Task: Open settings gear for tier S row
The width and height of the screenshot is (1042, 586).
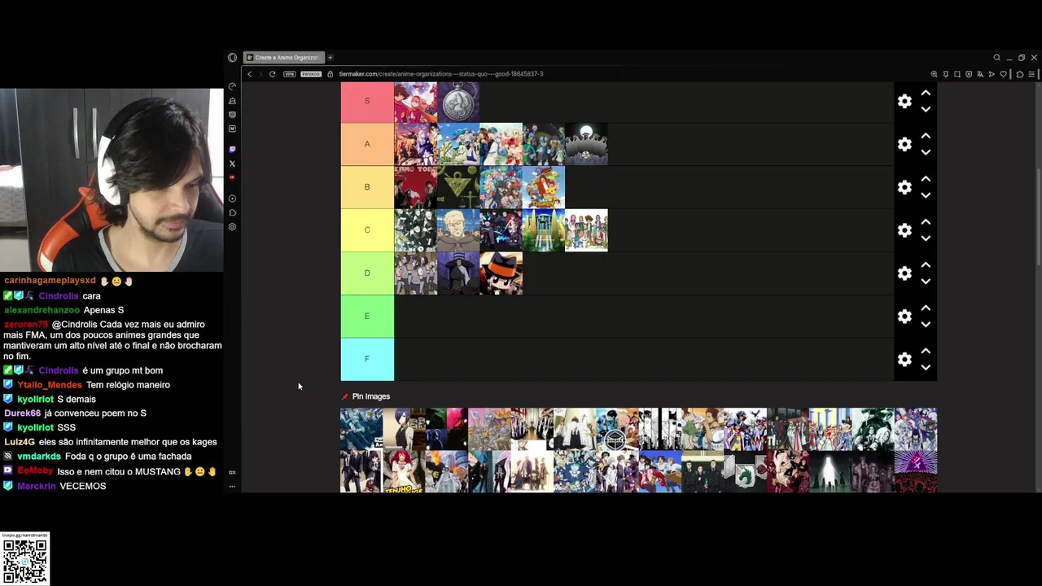Action: coord(904,101)
